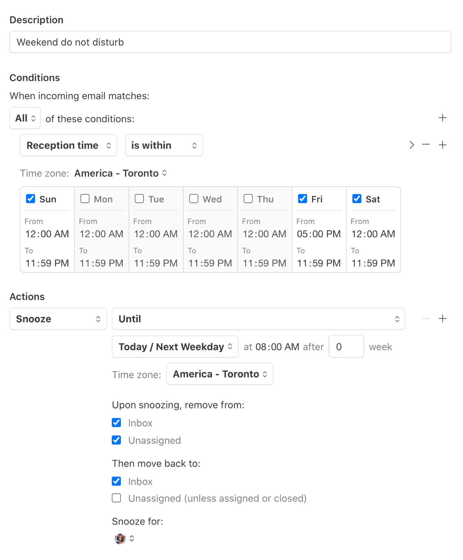Open the Today / Next Weekday dropdown

point(175,347)
